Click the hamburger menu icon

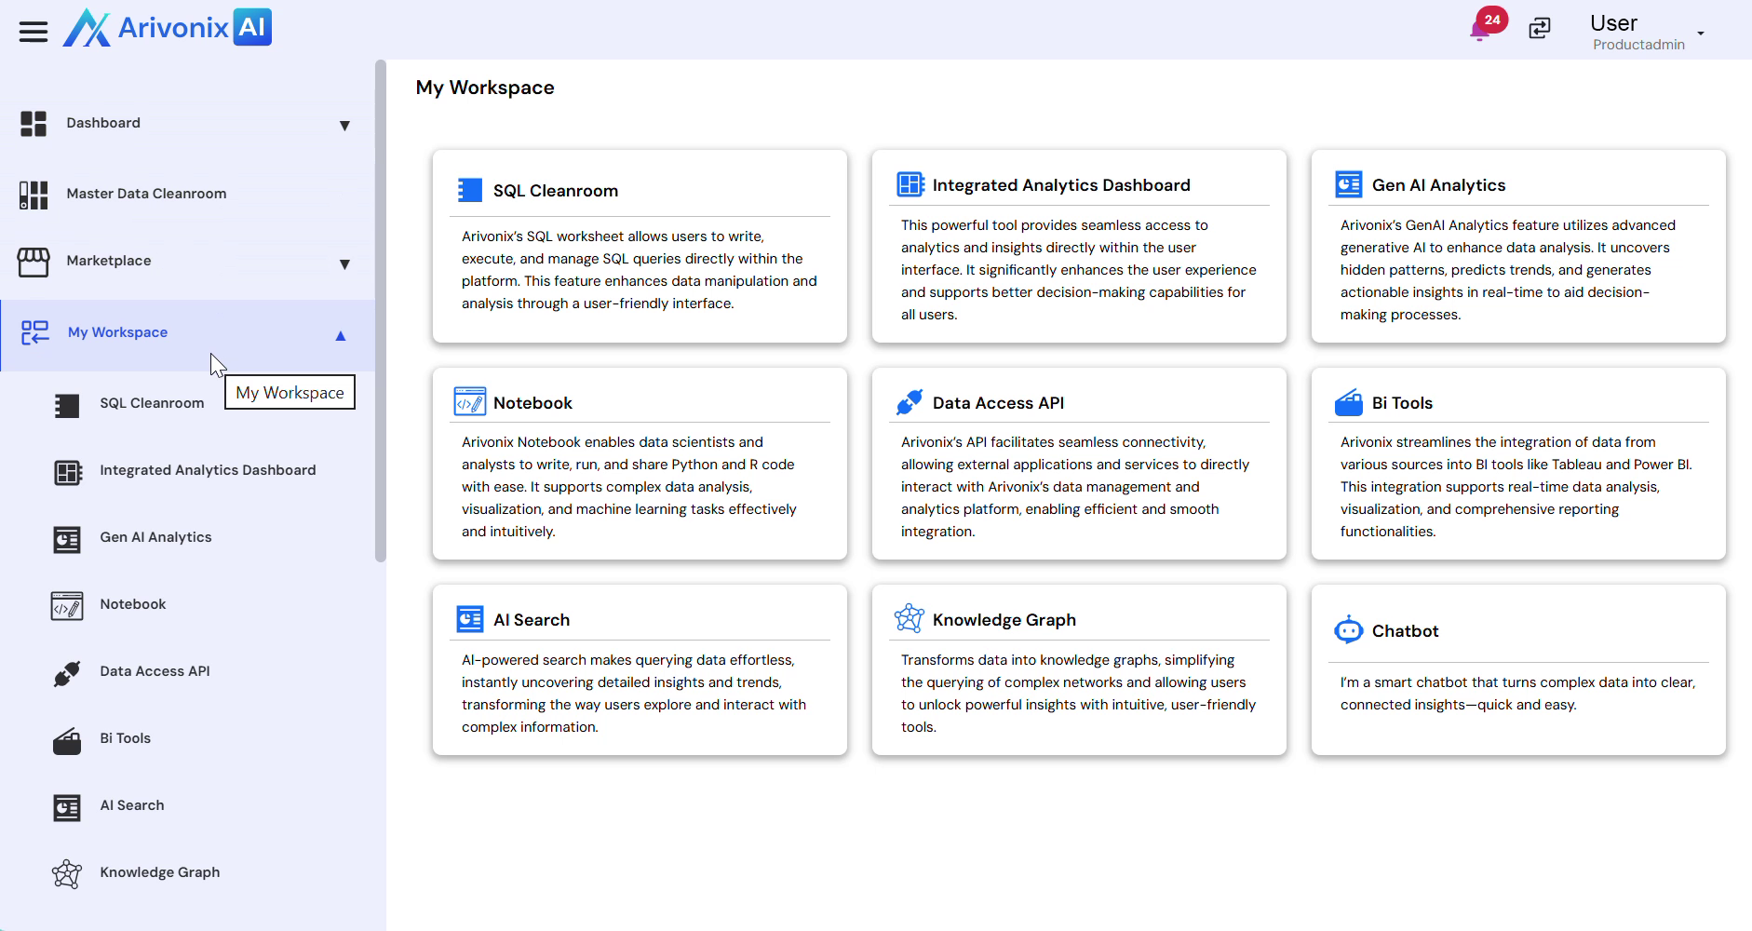[x=34, y=32]
